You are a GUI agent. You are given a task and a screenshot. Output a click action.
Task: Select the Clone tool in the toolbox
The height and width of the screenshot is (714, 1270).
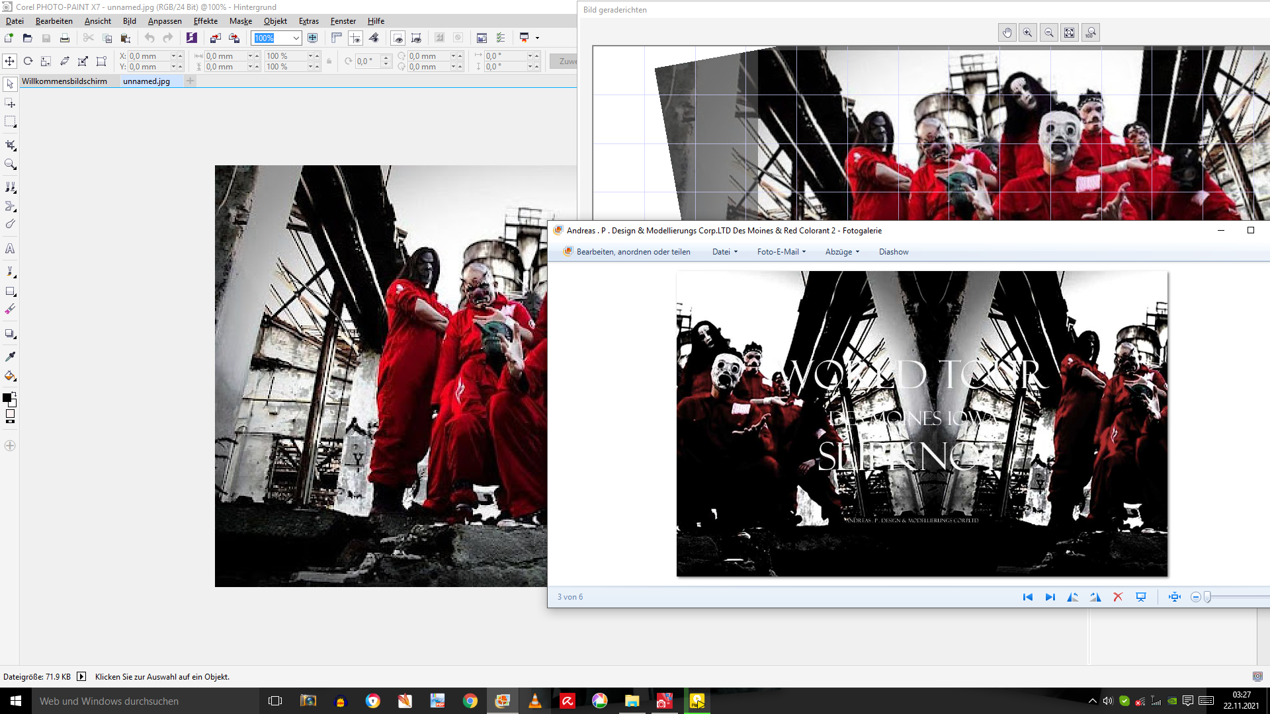tap(10, 187)
